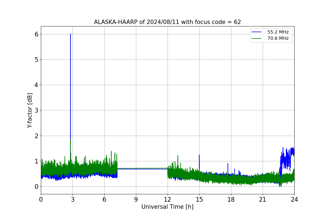Click y-axis tick label 2
Viewport: 327px width, 218px height.
(36, 136)
